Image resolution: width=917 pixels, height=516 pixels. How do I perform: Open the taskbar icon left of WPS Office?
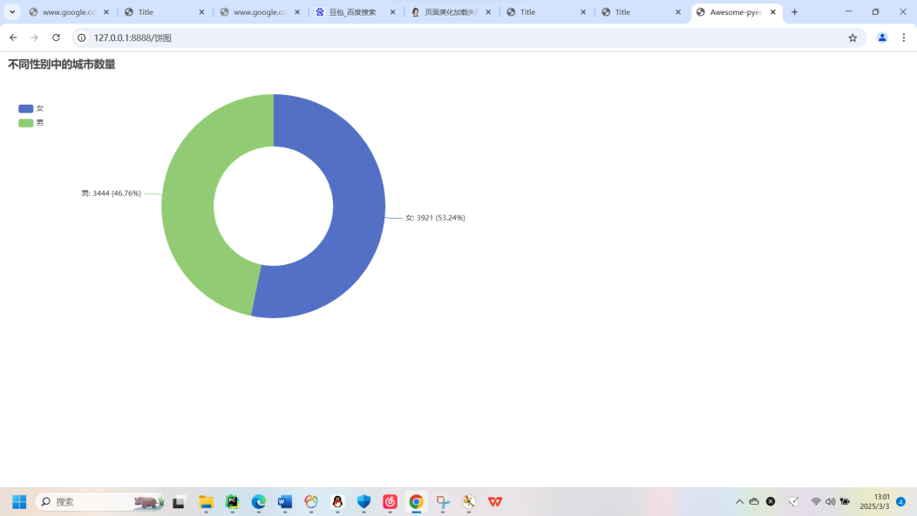(469, 501)
